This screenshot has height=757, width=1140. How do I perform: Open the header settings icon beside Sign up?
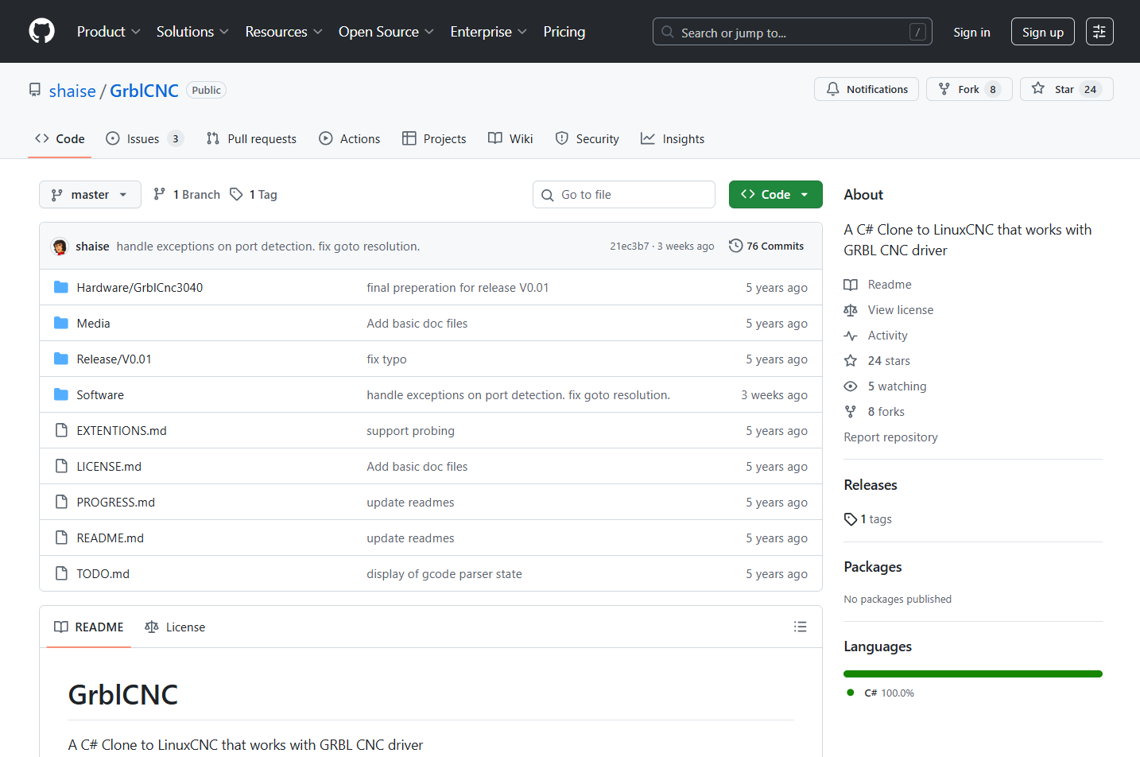pos(1099,32)
